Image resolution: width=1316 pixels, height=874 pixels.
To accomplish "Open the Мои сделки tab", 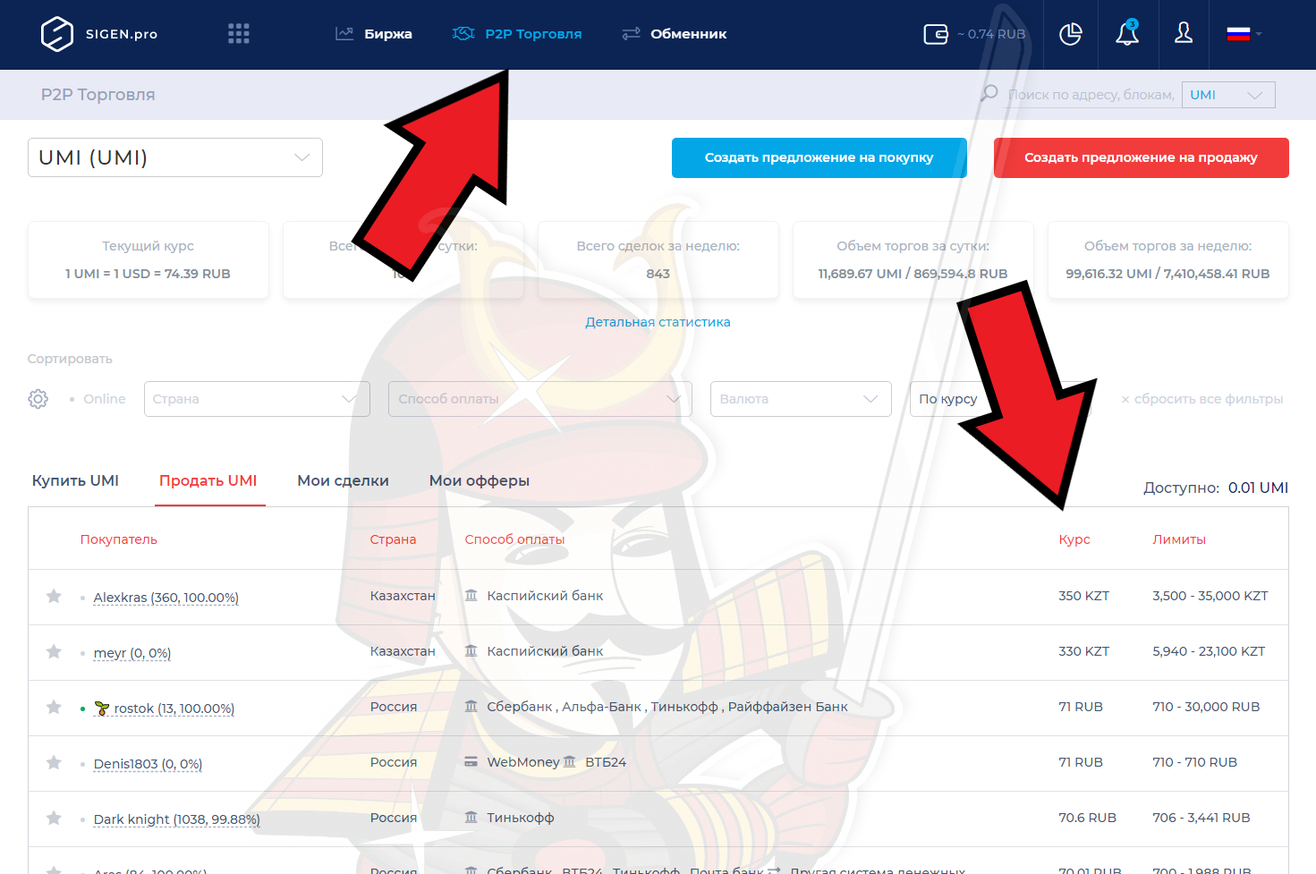I will pyautogui.click(x=343, y=480).
